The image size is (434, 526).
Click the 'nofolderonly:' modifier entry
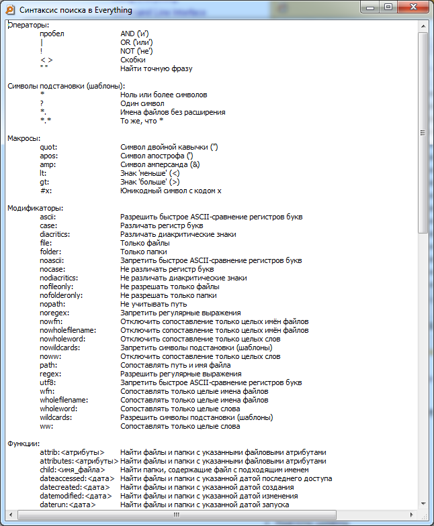coord(61,295)
